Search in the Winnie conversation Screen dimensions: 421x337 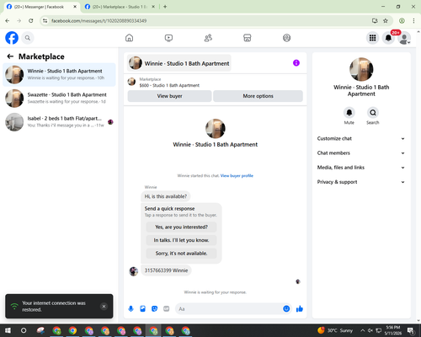click(x=373, y=113)
